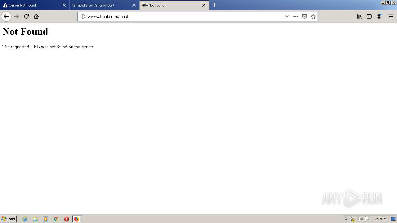Open the network status tray icon
Viewport: 397px width, 223px height.
click(x=353, y=219)
